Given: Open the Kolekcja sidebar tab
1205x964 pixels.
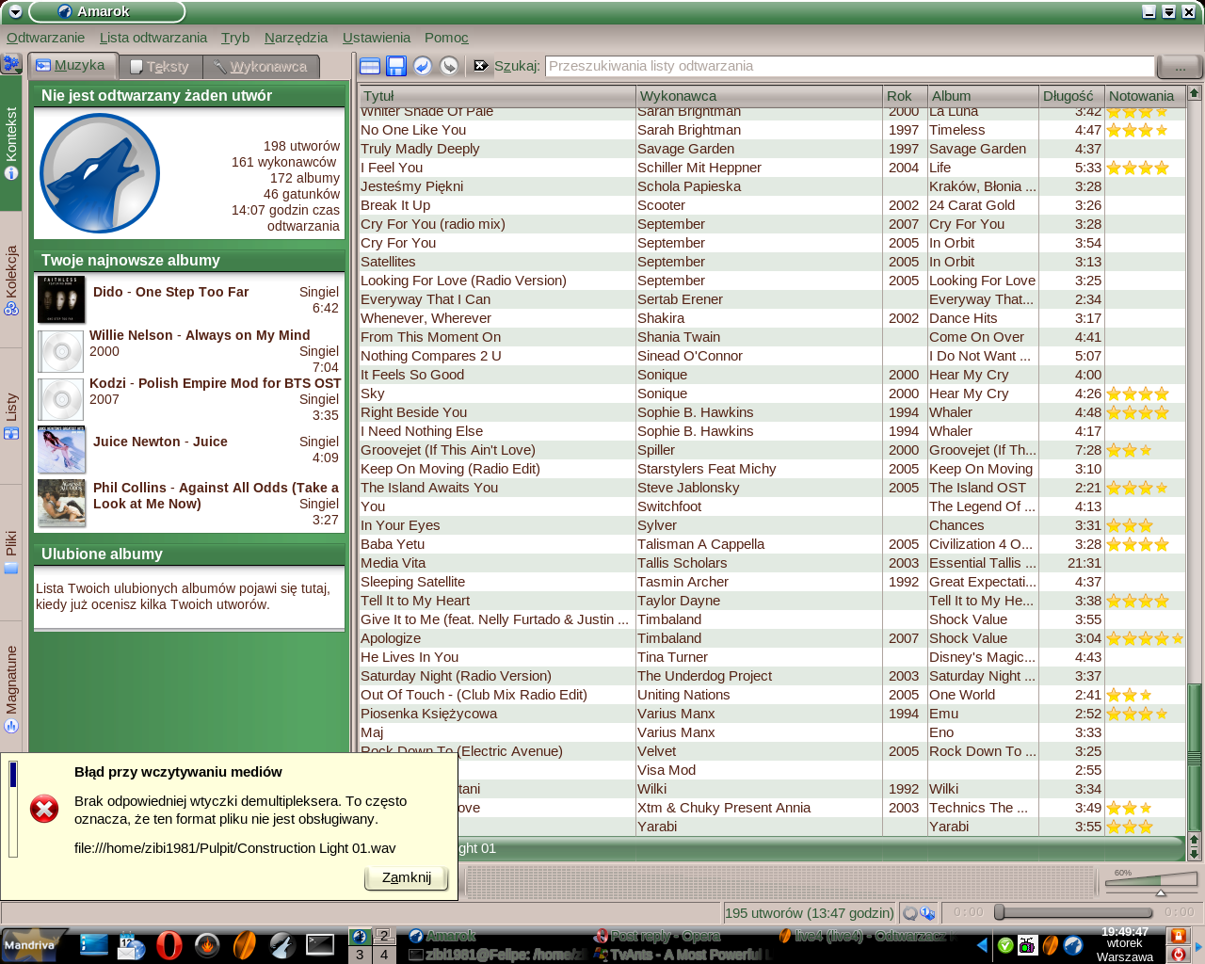Looking at the screenshot, I should click(x=10, y=280).
